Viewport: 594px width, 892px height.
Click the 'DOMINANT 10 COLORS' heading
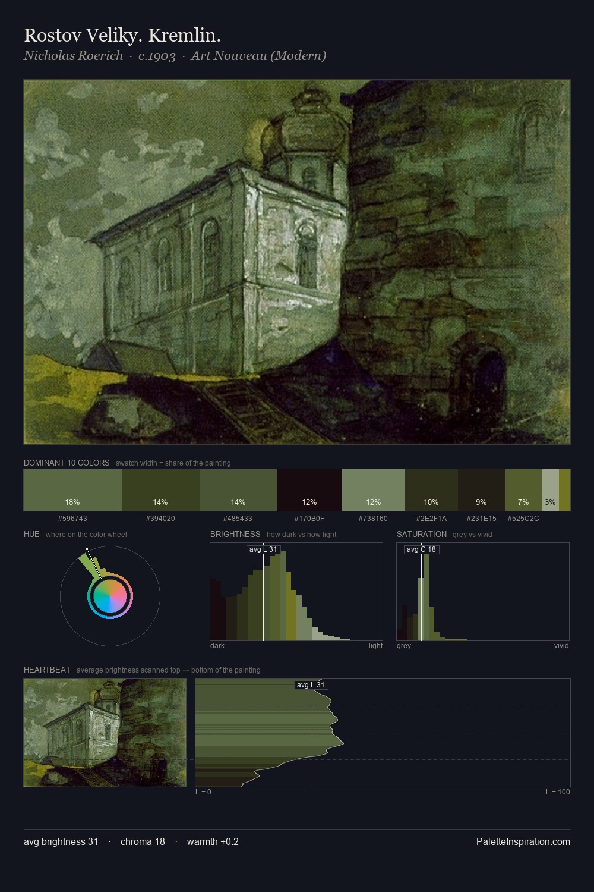[x=67, y=463]
